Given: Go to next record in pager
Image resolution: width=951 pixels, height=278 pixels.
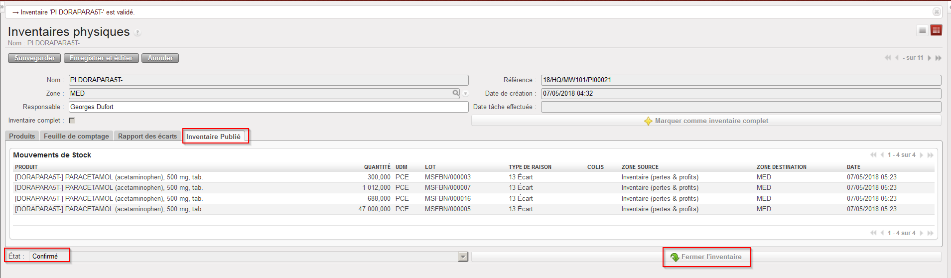Looking at the screenshot, I should click(x=929, y=58).
